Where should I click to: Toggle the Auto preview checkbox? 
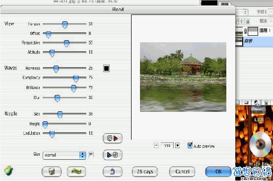pos(190,145)
